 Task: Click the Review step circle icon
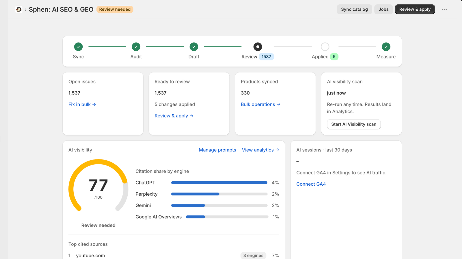tap(258, 47)
